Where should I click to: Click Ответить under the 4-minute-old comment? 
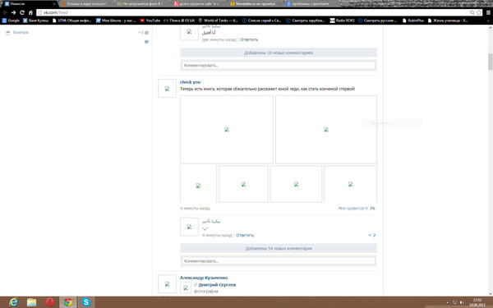point(245,235)
